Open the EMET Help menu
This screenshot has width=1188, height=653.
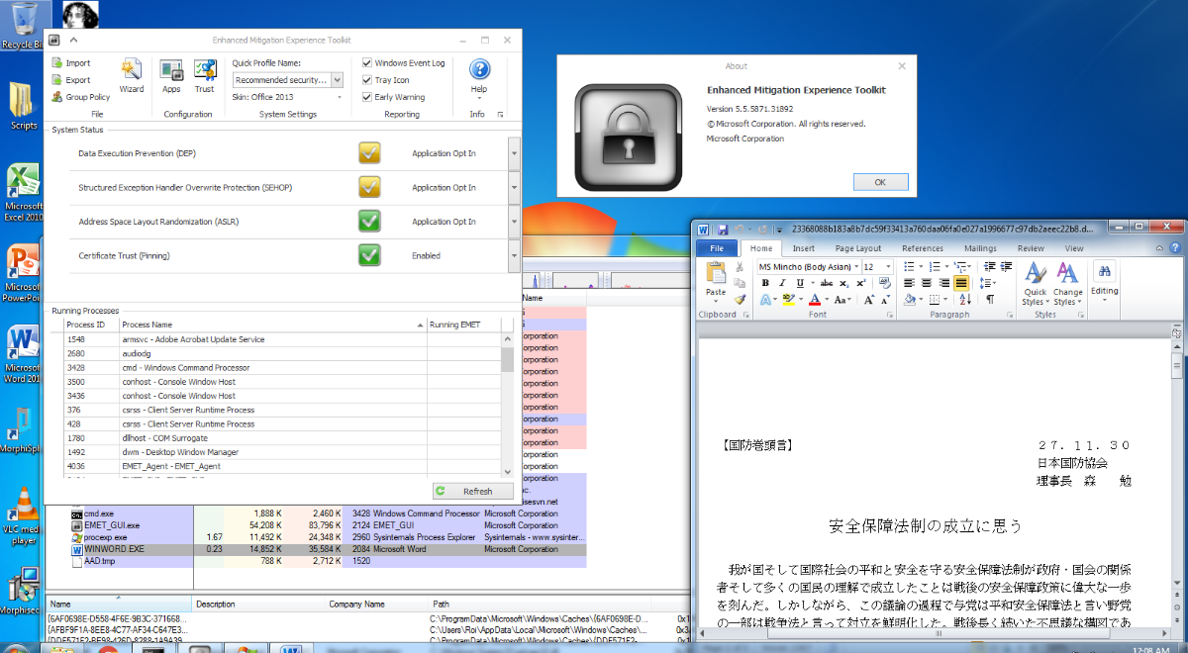(479, 76)
